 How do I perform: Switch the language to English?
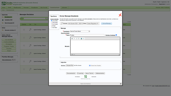pos(159,2)
